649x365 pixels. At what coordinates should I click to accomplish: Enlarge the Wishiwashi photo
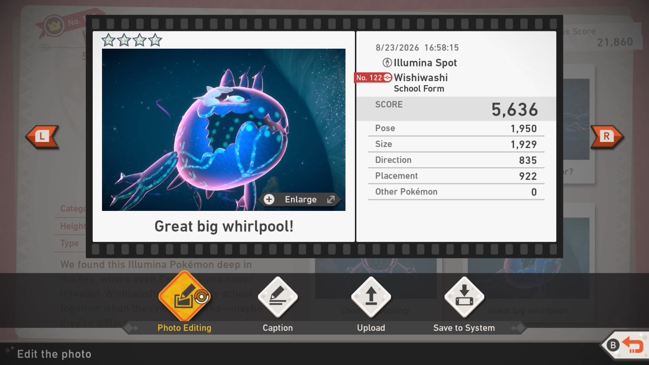(301, 199)
